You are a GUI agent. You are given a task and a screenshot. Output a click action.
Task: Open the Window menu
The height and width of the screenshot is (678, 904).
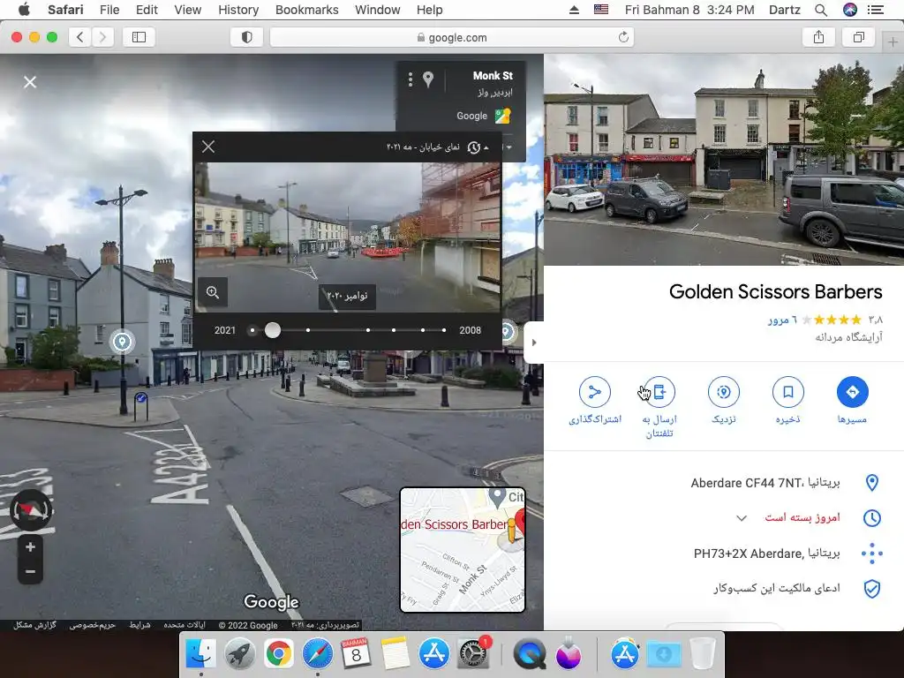pyautogui.click(x=378, y=10)
